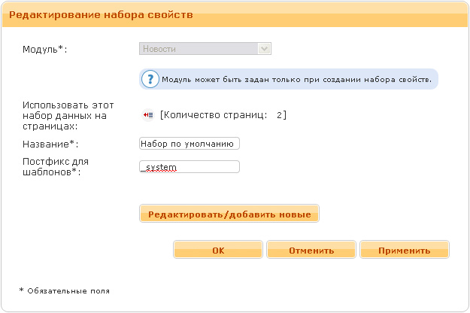Image resolution: width=470 pixels, height=313 pixels.
Task: Confirm with the OK button
Action: (218, 251)
